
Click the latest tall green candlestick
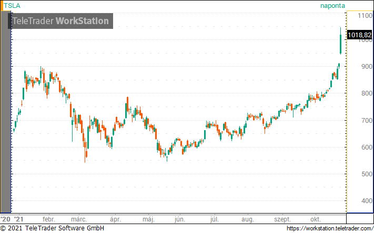coord(341,41)
